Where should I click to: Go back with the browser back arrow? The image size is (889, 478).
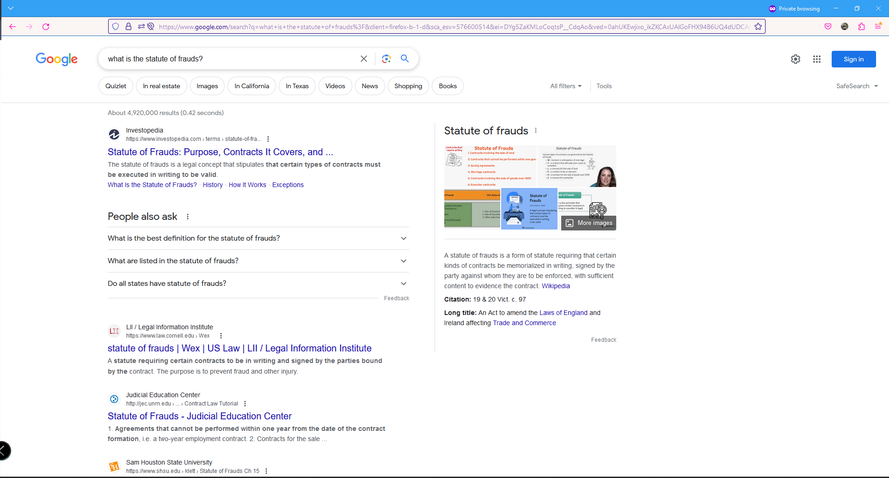pos(12,27)
